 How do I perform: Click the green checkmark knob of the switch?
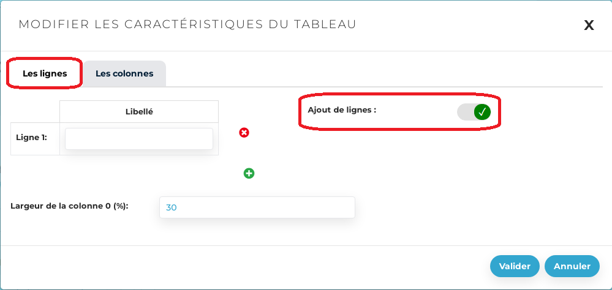[x=482, y=112]
